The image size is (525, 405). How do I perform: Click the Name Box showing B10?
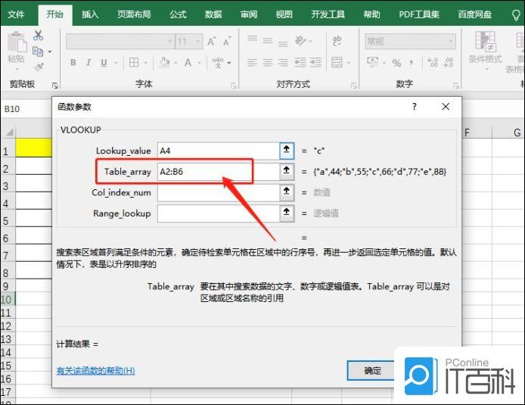26,109
